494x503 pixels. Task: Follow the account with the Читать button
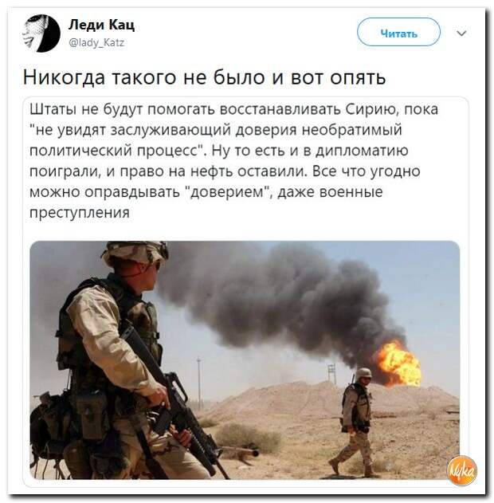coord(398,33)
